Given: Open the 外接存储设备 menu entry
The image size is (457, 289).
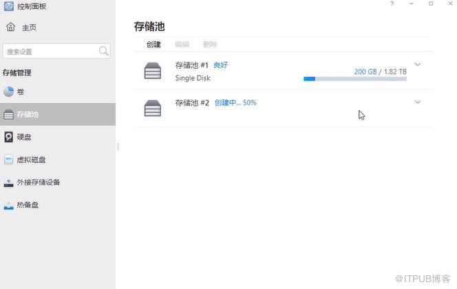Looking at the screenshot, I should click(x=58, y=182).
